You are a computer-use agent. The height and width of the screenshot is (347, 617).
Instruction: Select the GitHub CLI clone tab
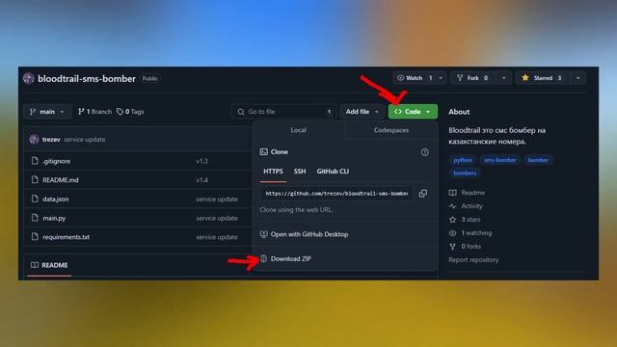pos(333,172)
